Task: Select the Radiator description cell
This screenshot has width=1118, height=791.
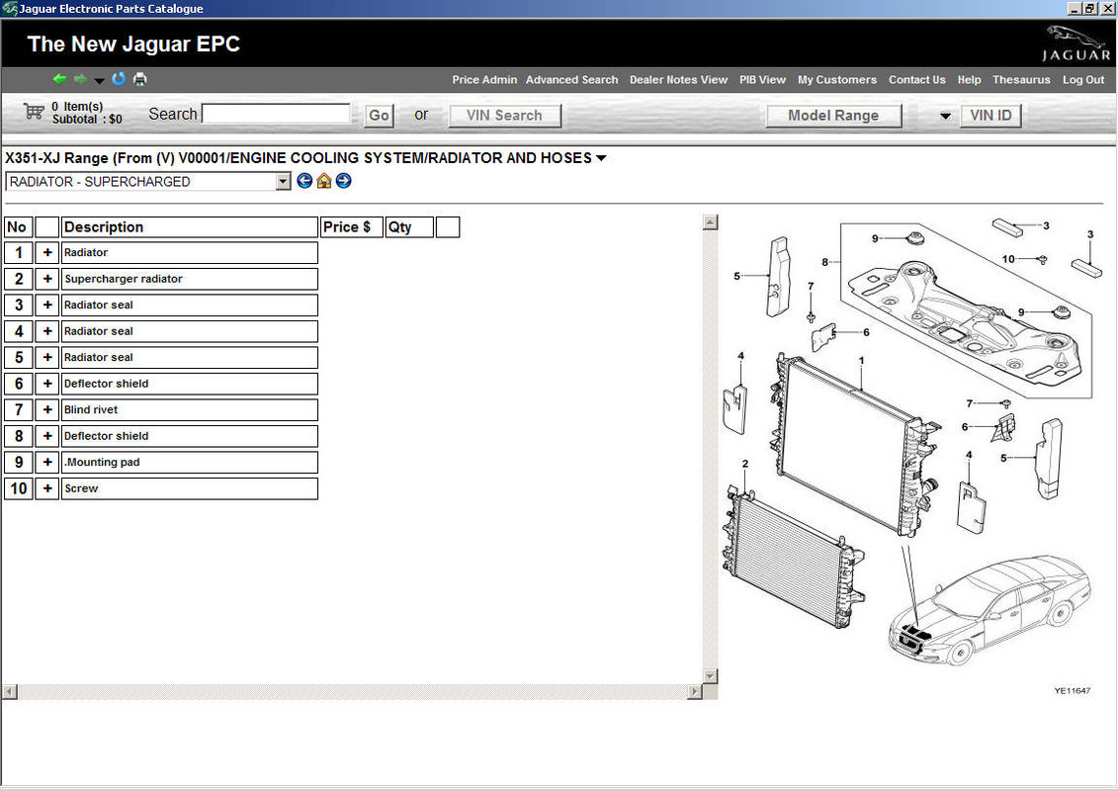Action: (x=190, y=252)
